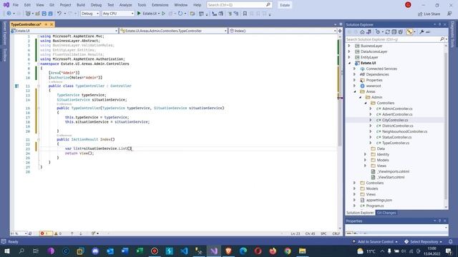Close the TypeController.cs tab
Screen dimensions: 458x257
[x=52, y=24]
